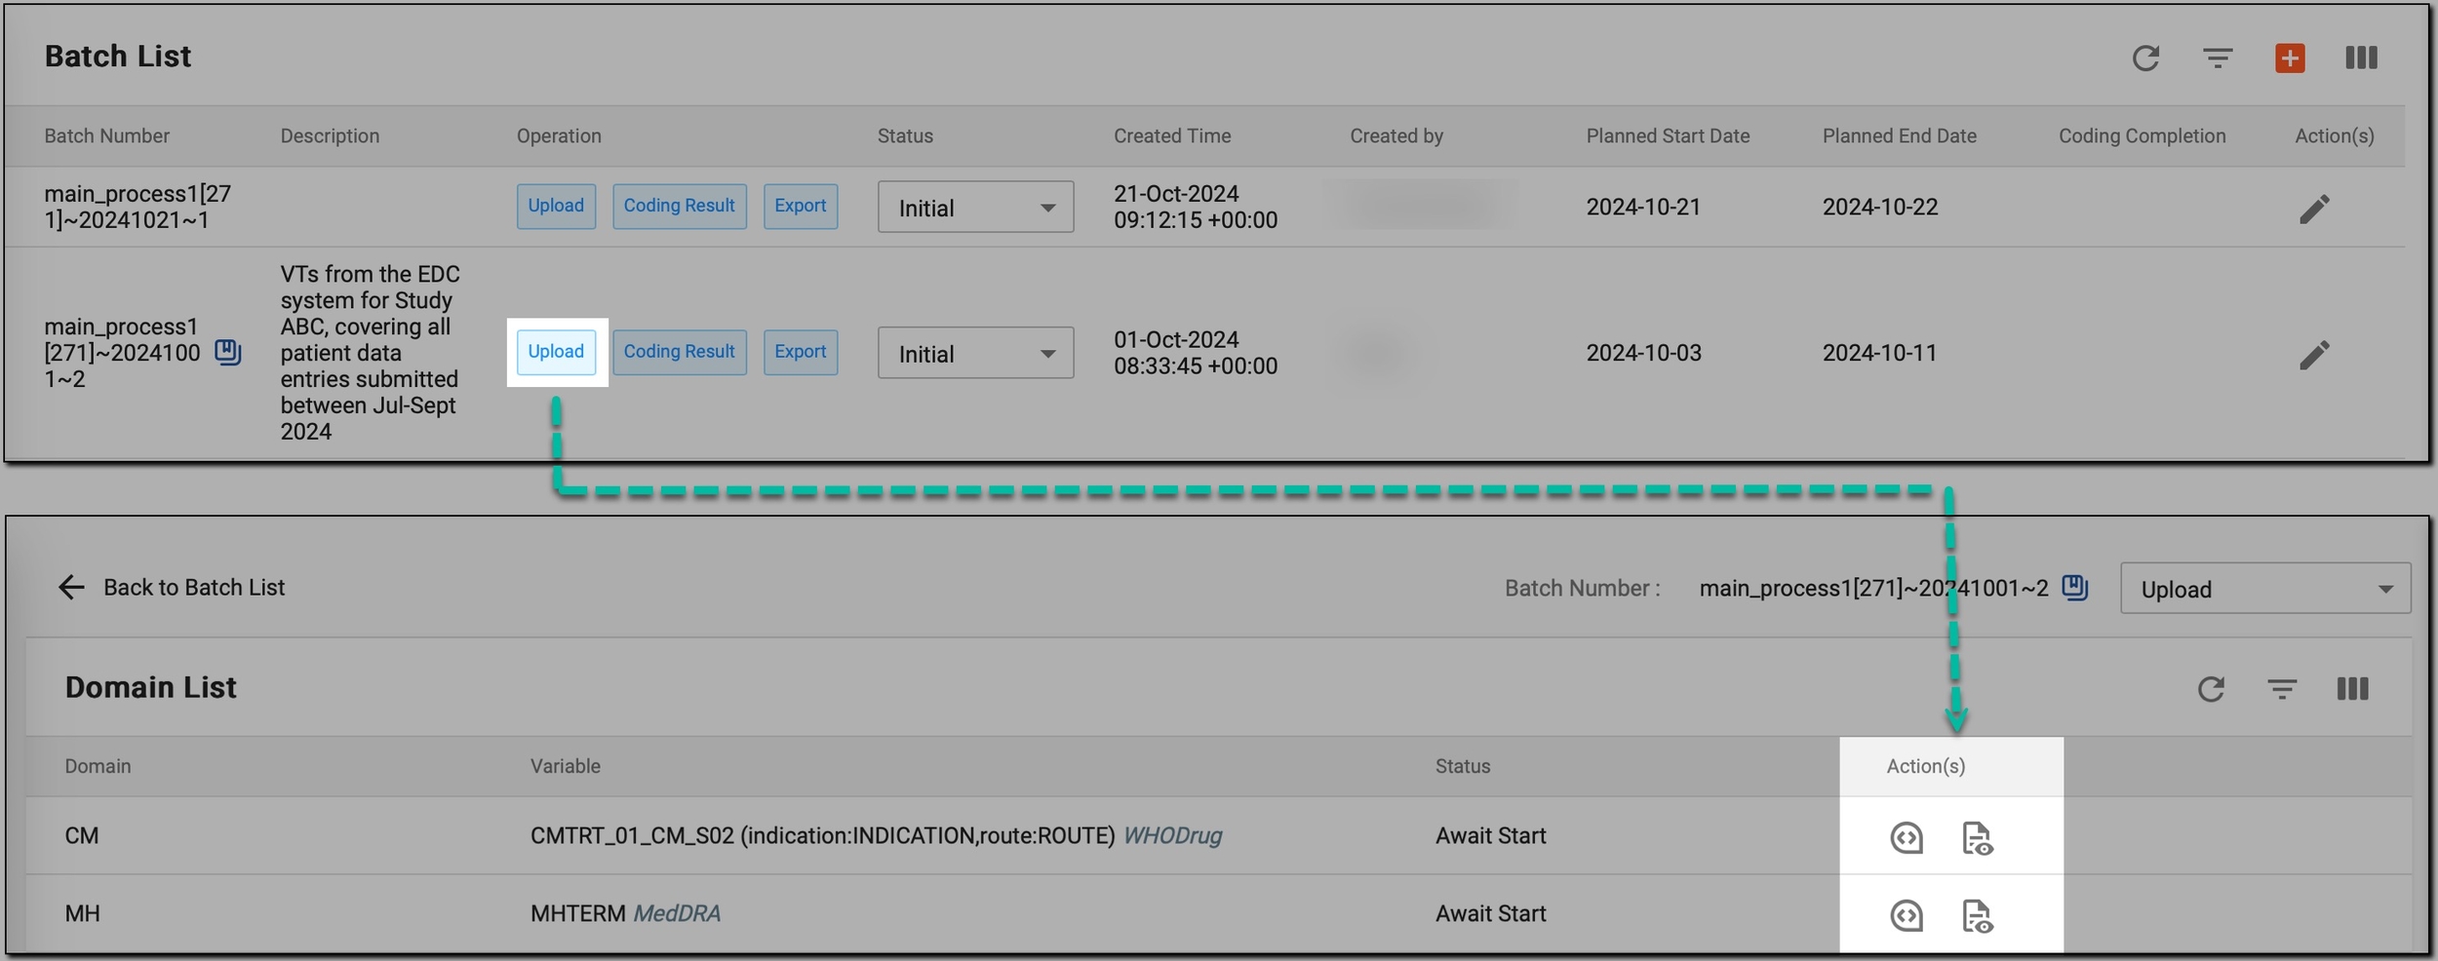
Task: Open Domain List column settings icon
Action: [2352, 689]
